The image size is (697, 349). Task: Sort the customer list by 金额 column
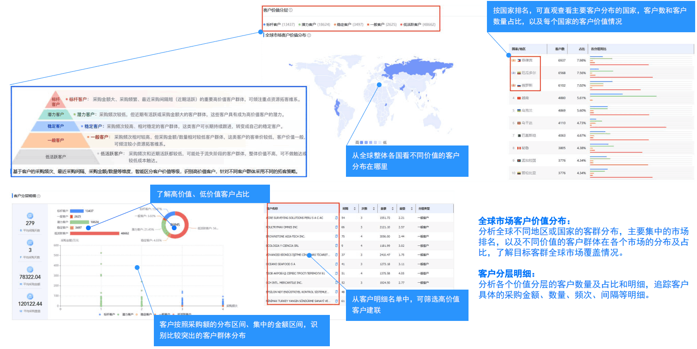pyautogui.click(x=392, y=209)
